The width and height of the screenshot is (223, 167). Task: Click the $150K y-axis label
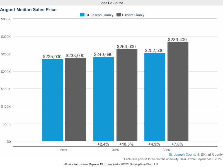pyautogui.click(x=6, y=89)
